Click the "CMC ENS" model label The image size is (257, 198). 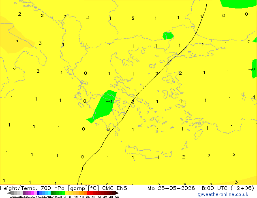click(x=115, y=188)
